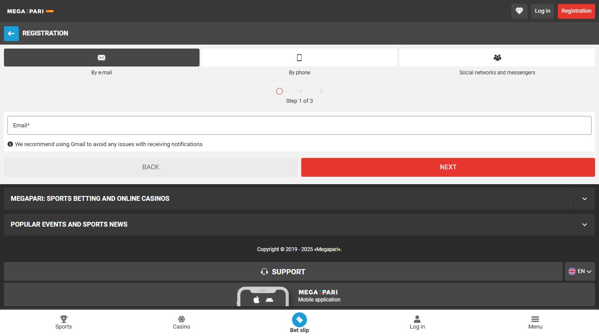
Task: Click the red NEXT button
Action: 448,167
